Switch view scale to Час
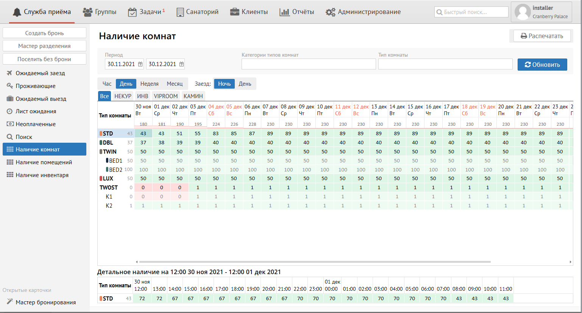582x313 pixels. tap(107, 84)
